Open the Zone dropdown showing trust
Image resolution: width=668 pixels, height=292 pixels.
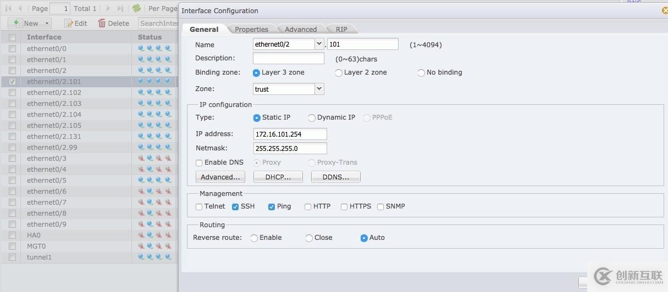(319, 89)
